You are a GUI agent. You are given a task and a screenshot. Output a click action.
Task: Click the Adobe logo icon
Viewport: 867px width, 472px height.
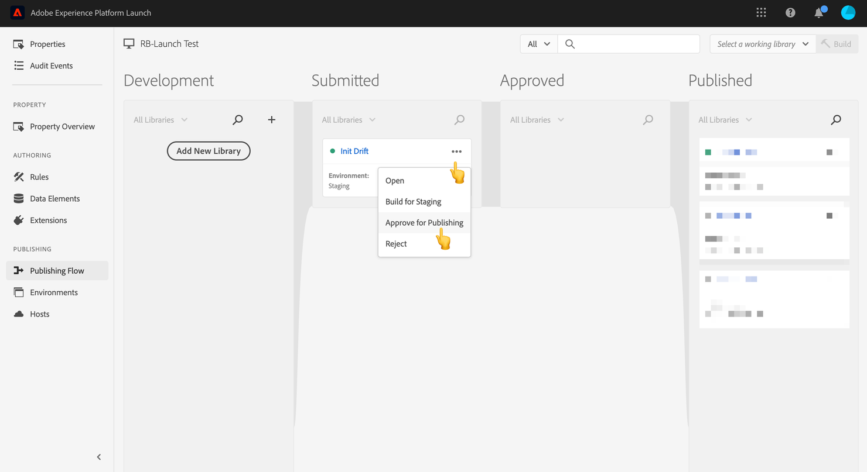[x=18, y=13]
